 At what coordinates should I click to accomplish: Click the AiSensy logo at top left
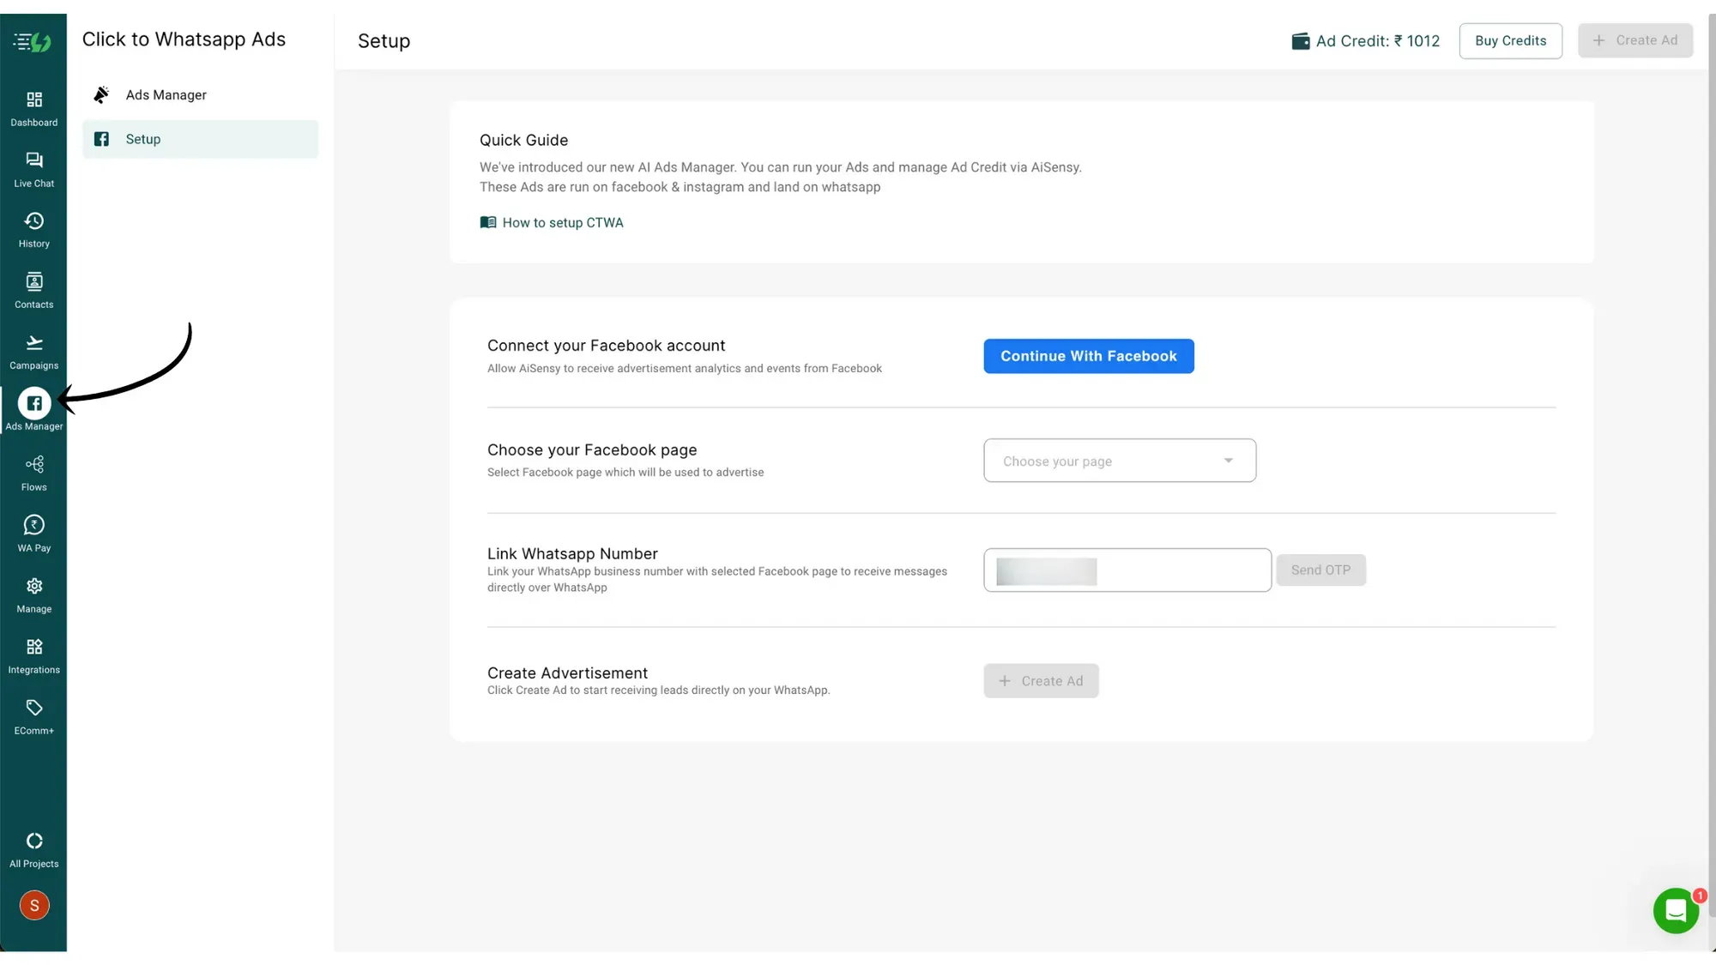point(33,41)
